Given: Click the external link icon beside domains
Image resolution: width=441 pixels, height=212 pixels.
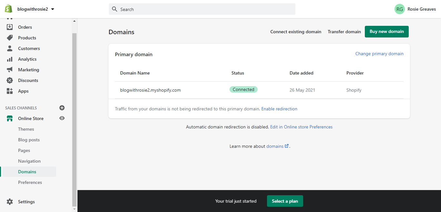Looking at the screenshot, I should click(287, 146).
